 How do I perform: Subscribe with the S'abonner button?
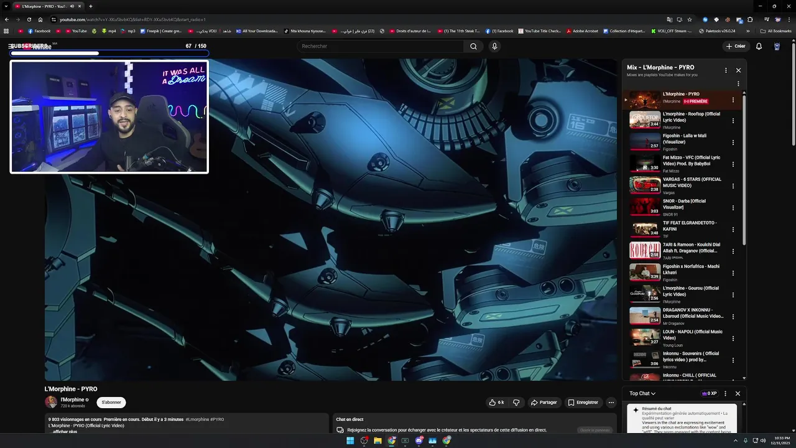pyautogui.click(x=111, y=403)
